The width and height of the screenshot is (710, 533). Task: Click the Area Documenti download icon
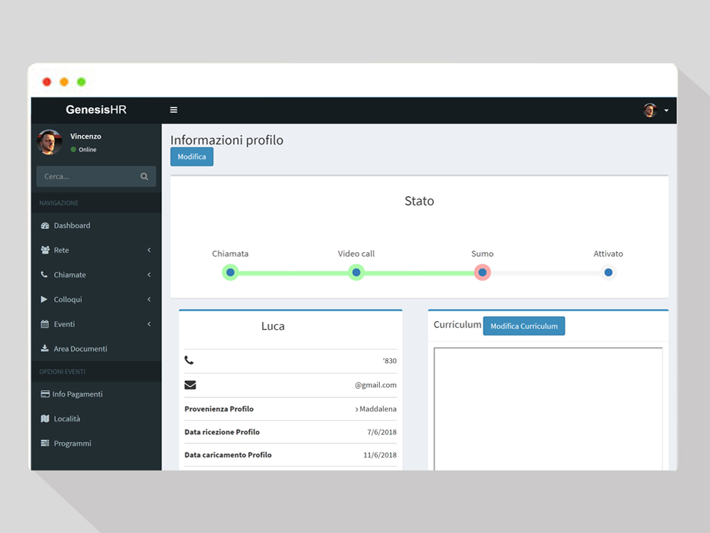45,349
